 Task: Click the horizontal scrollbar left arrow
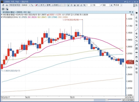click(2, 100)
